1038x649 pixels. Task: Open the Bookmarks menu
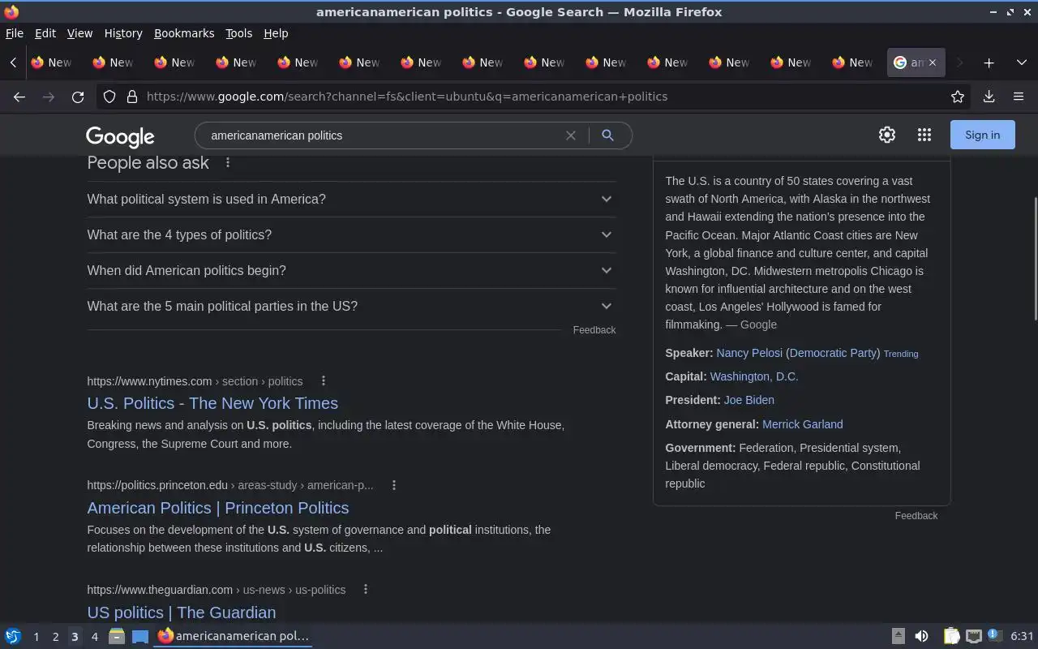click(x=184, y=33)
